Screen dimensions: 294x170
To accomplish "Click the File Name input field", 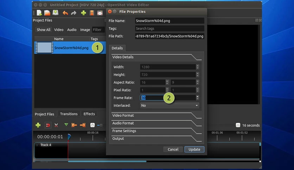I will [x=170, y=21].
